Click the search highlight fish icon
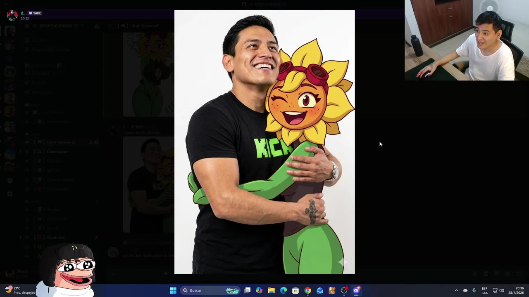This screenshot has width=529, height=297. coord(233,290)
